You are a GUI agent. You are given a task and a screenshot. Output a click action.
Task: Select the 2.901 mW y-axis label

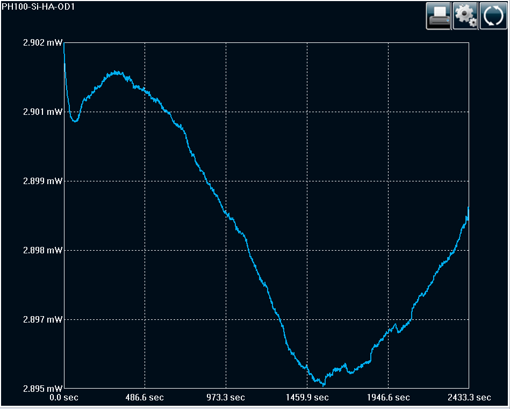click(42, 112)
